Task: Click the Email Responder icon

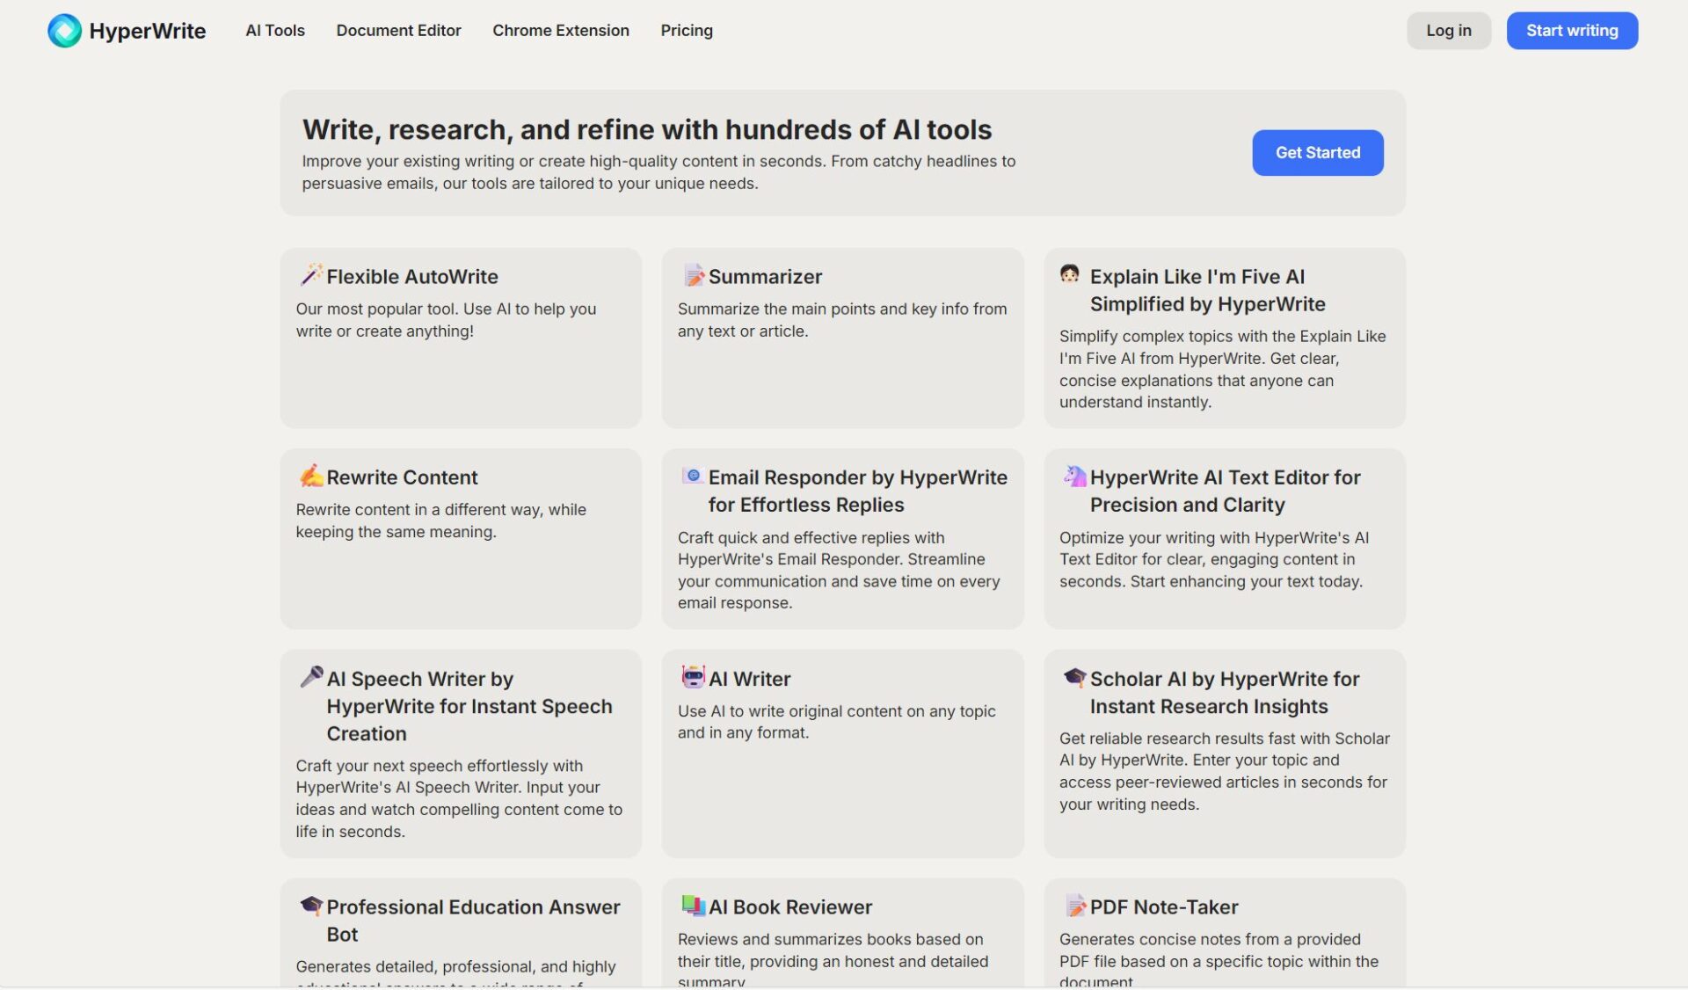Action: (x=693, y=476)
